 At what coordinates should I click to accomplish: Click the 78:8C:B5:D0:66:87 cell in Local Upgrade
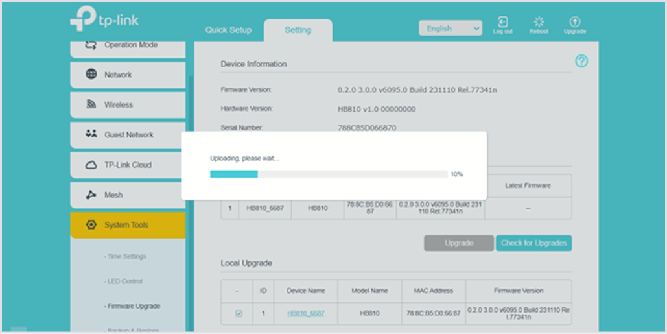pyautogui.click(x=433, y=314)
